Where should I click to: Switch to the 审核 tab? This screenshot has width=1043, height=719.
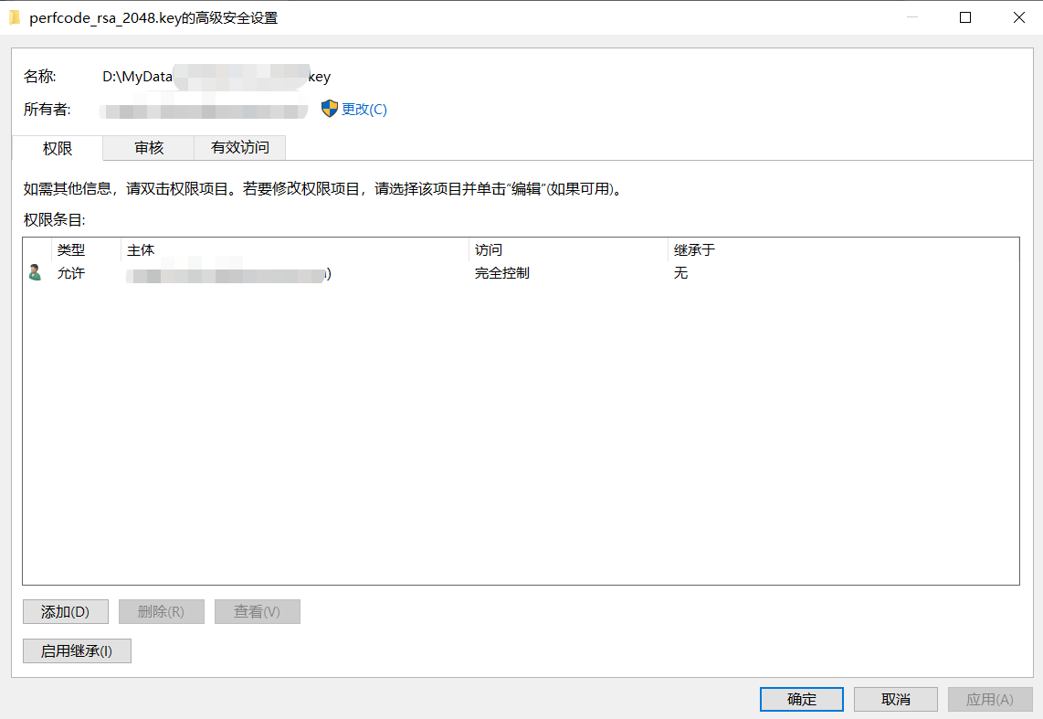[148, 148]
